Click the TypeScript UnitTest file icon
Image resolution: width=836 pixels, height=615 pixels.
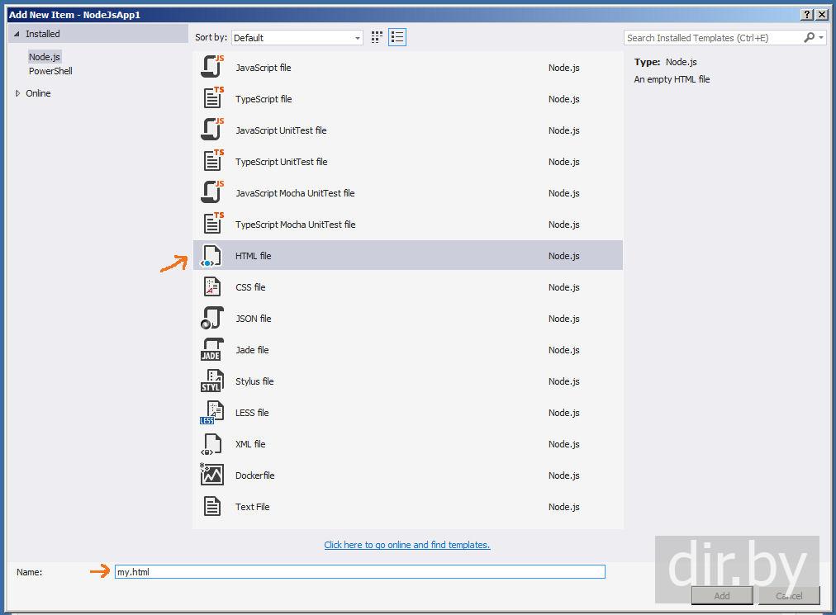(x=213, y=161)
